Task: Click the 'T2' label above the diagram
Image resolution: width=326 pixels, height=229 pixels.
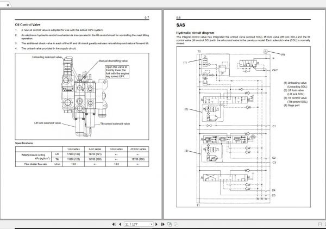Action: (x=199, y=52)
